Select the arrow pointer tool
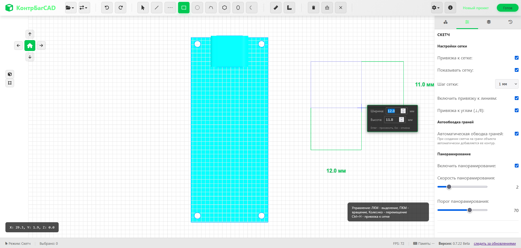The height and width of the screenshot is (248, 521). (x=143, y=8)
